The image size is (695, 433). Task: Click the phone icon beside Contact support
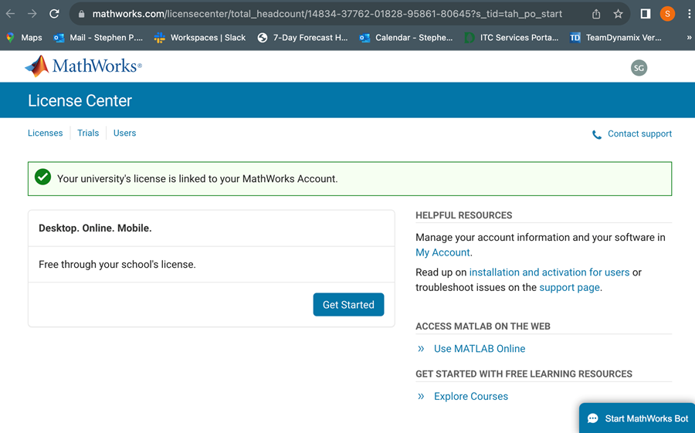pos(597,135)
